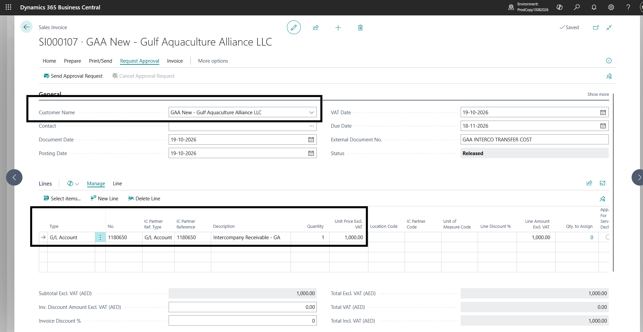
Task: Open the settings gear
Action: (611, 7)
